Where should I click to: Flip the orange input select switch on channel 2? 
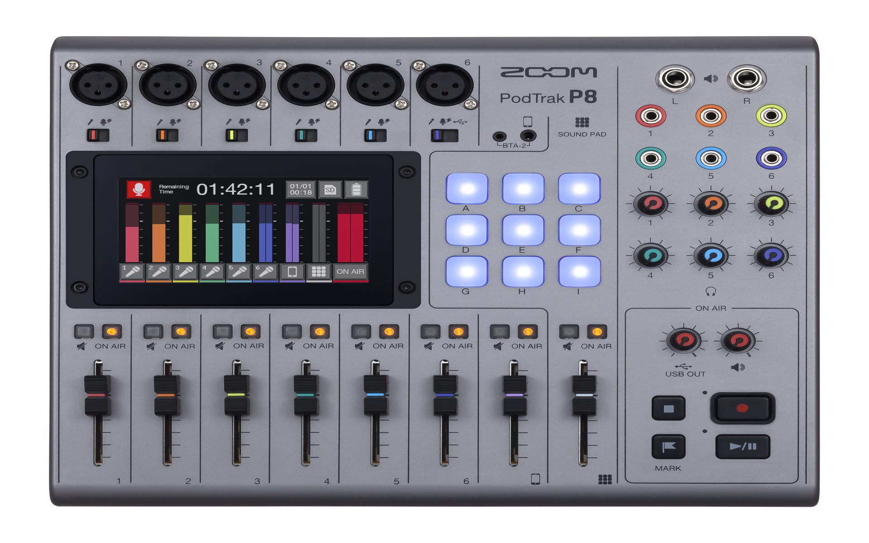point(167,135)
